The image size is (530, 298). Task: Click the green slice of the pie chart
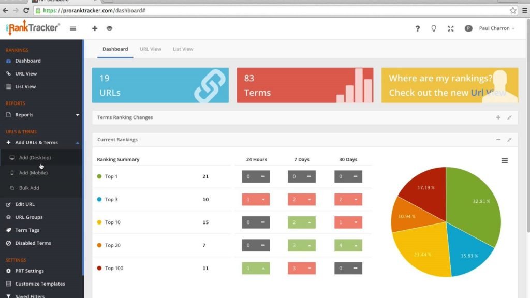pos(475,203)
